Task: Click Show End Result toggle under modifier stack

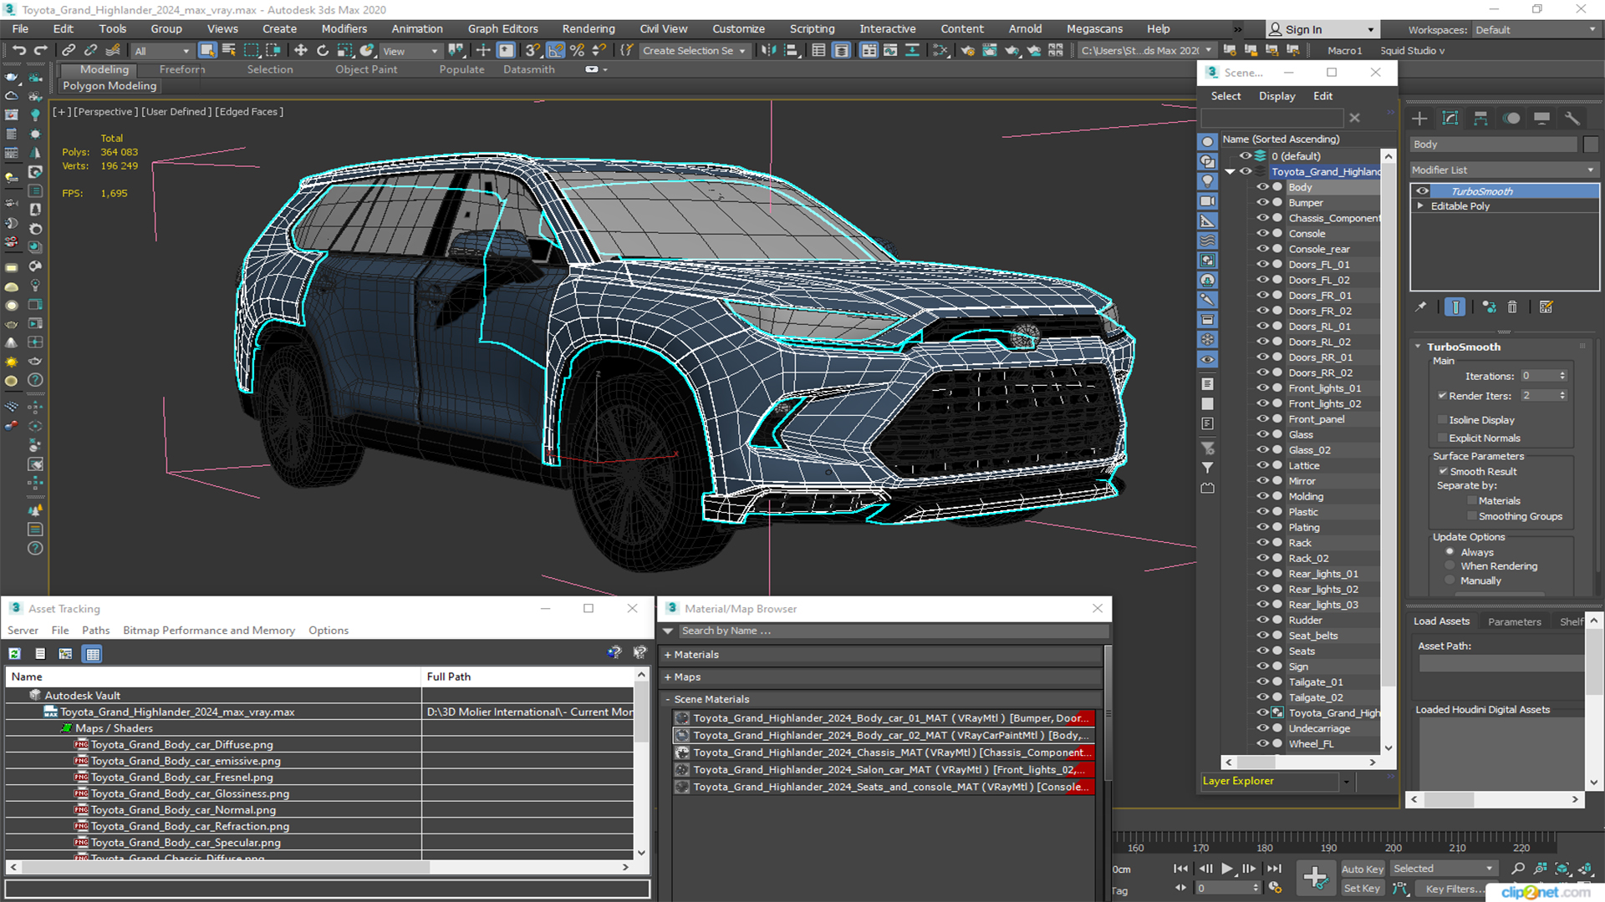Action: (x=1455, y=307)
